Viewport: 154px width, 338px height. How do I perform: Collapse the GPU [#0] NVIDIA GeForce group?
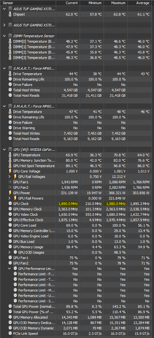4,149
